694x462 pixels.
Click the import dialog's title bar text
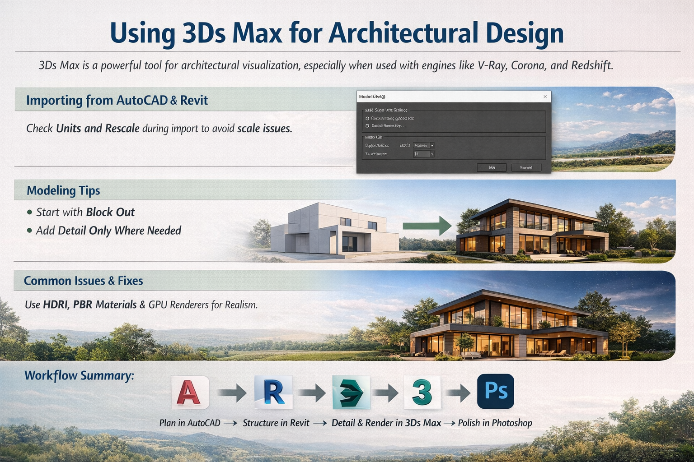point(372,97)
